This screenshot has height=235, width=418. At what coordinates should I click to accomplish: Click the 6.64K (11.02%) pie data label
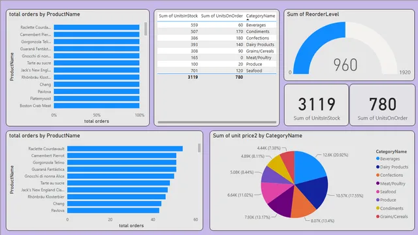(x=240, y=195)
